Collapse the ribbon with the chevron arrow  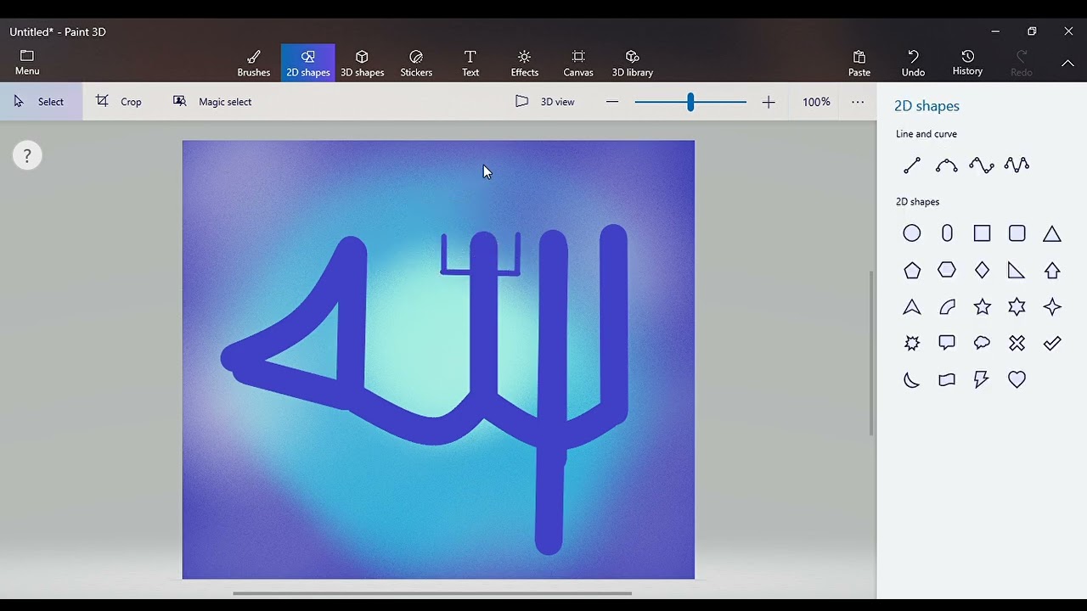point(1067,63)
